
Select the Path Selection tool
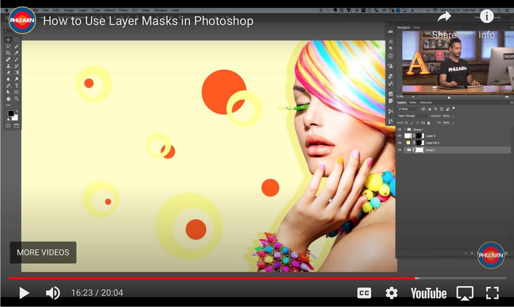click(x=8, y=92)
